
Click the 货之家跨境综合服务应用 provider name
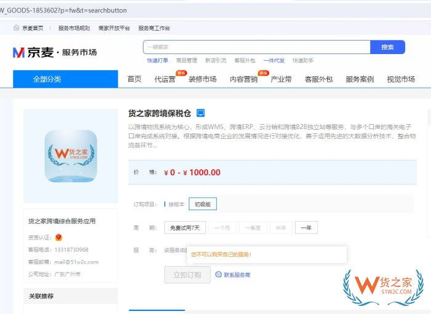pyautogui.click(x=62, y=221)
